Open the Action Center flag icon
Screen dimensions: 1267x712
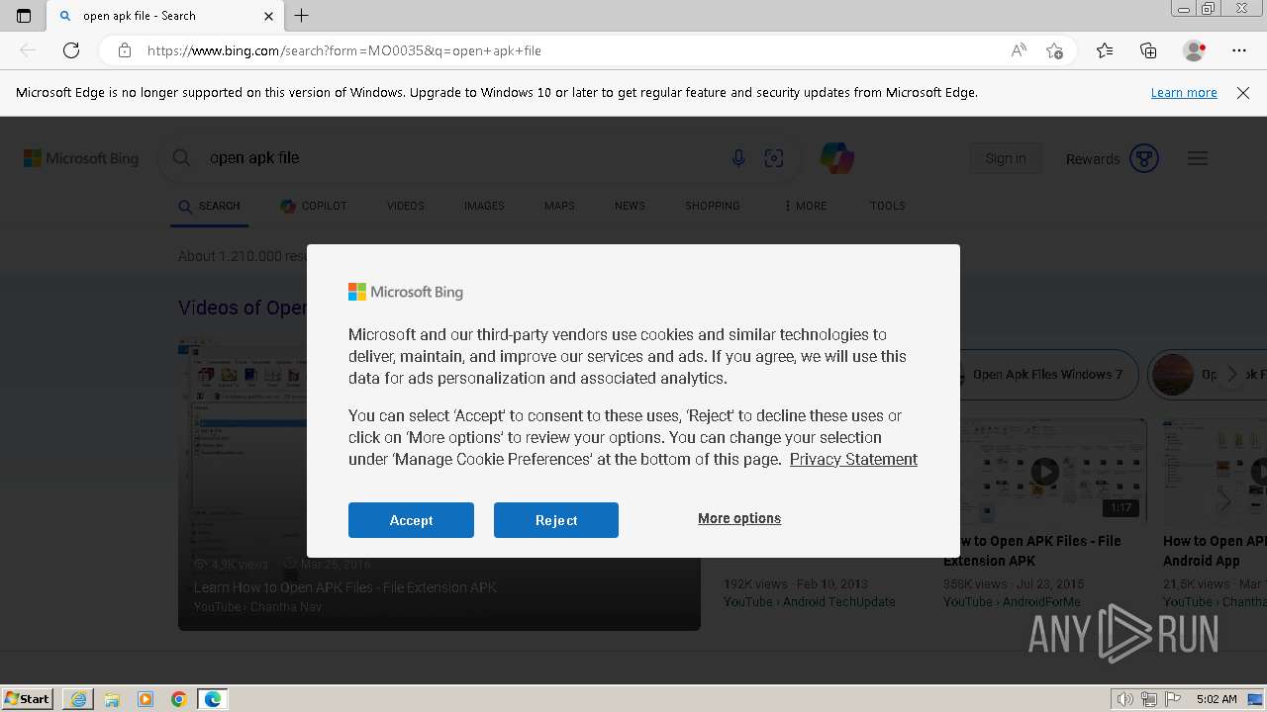(x=1173, y=699)
